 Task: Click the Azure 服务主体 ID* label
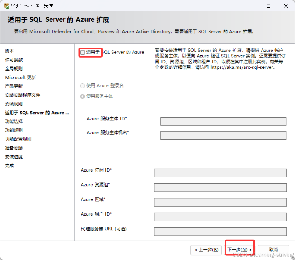[x=107, y=119]
